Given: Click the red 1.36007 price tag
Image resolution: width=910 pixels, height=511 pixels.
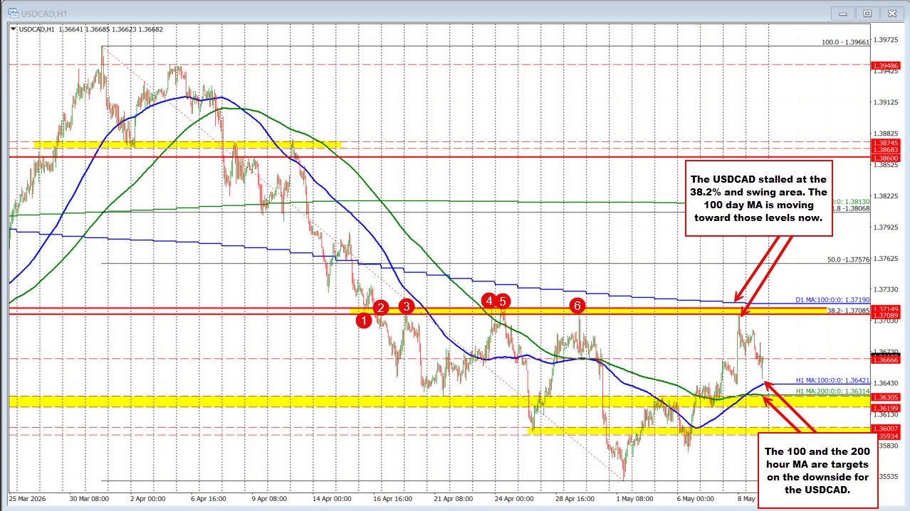Looking at the screenshot, I should 887,428.
